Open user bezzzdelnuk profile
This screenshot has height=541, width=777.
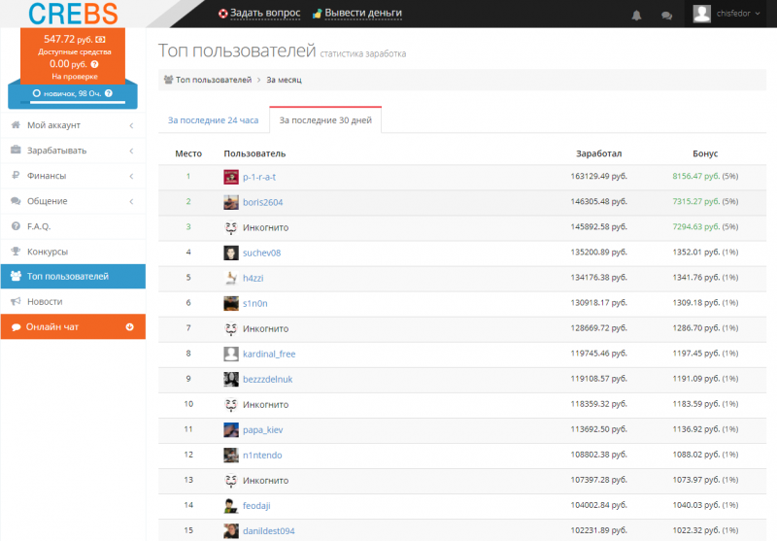pyautogui.click(x=268, y=379)
